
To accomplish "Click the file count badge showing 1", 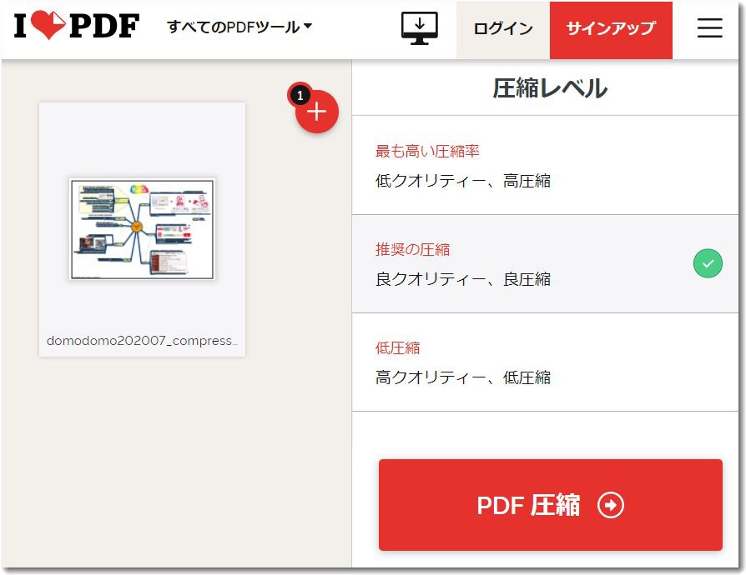I will coord(300,96).
